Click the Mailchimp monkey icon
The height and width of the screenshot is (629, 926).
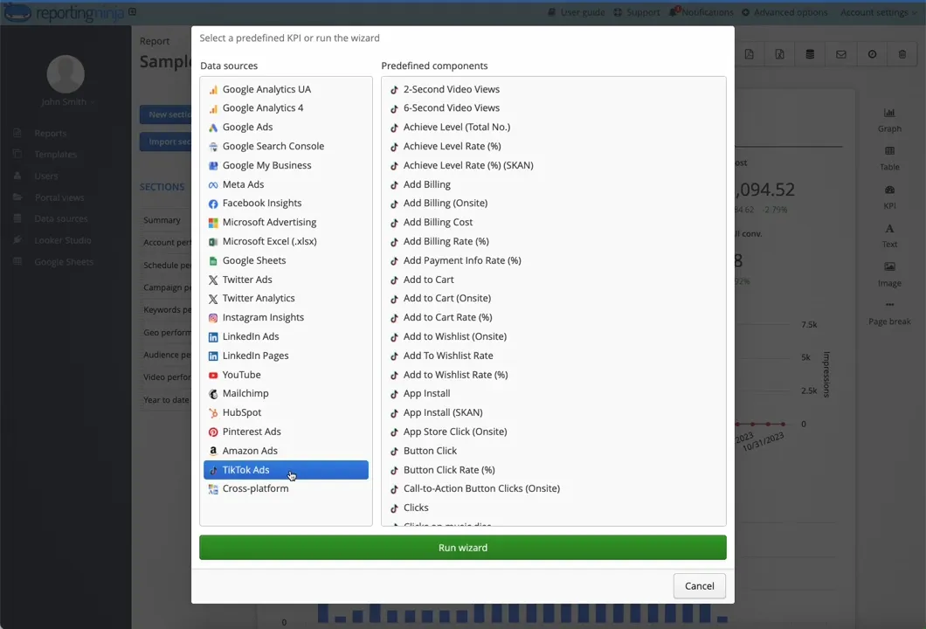coord(213,394)
